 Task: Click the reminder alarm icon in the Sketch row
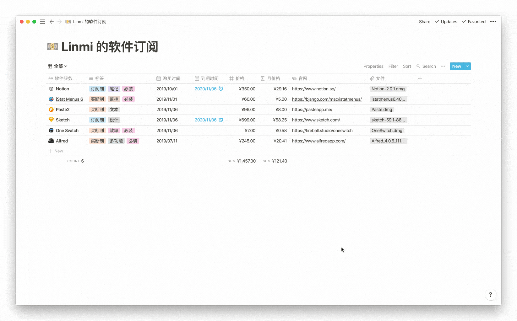click(x=221, y=120)
